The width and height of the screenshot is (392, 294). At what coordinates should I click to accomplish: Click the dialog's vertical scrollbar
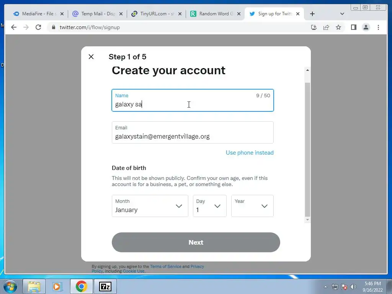pyautogui.click(x=307, y=150)
